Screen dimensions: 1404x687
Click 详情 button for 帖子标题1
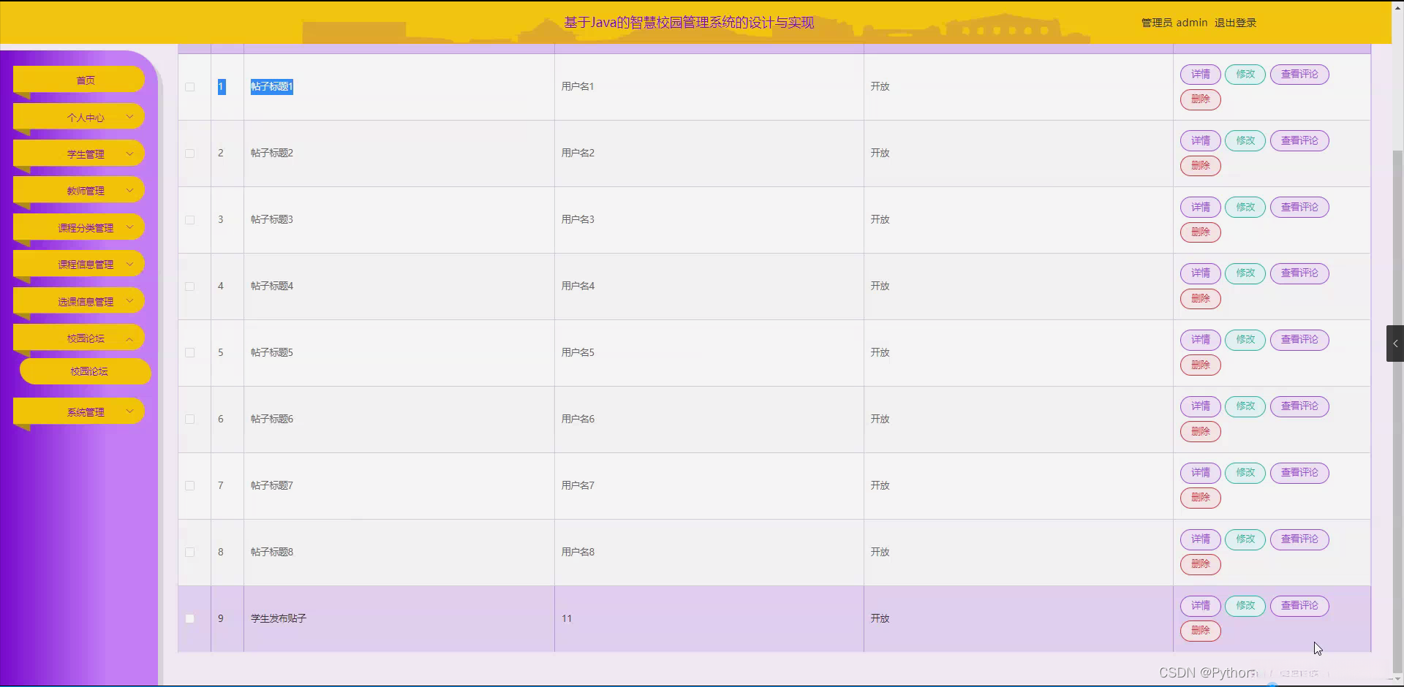click(1200, 75)
